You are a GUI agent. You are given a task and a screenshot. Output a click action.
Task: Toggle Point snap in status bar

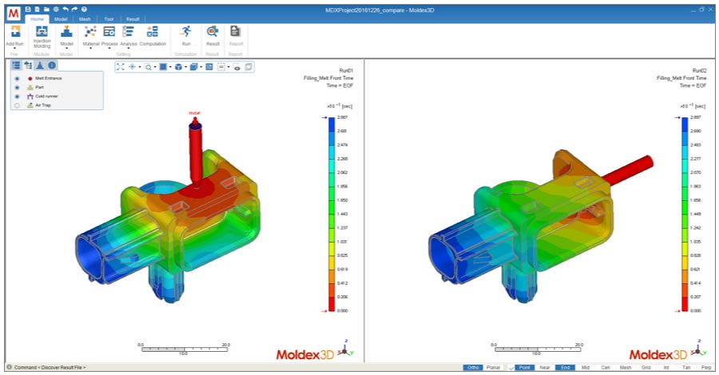(x=525, y=368)
